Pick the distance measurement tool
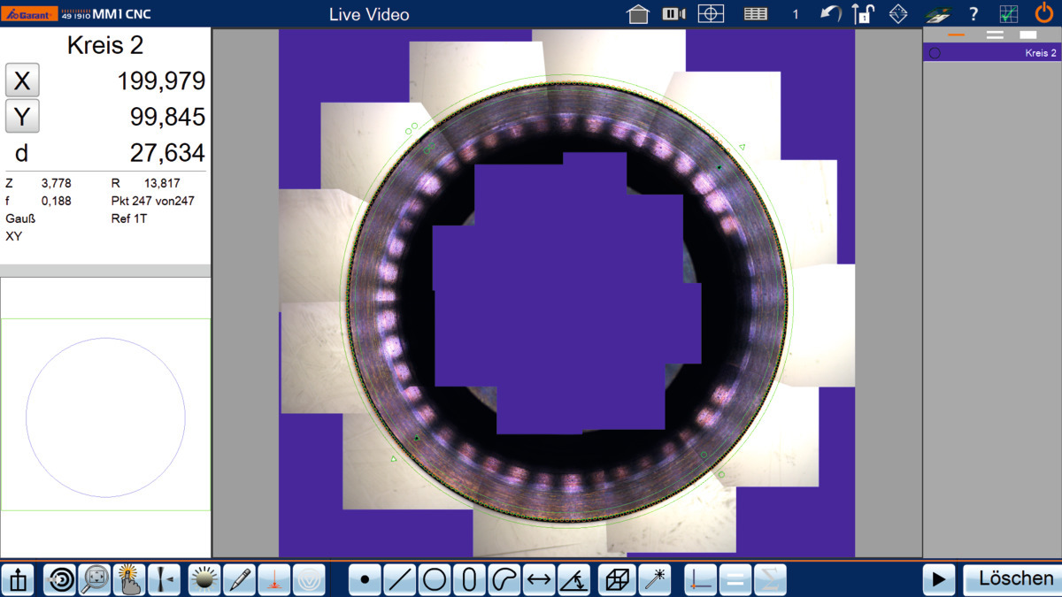The width and height of the screenshot is (1062, 597). (x=539, y=580)
